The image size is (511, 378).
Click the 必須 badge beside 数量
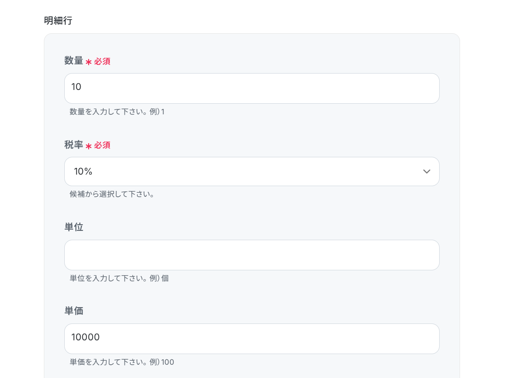[x=102, y=62]
